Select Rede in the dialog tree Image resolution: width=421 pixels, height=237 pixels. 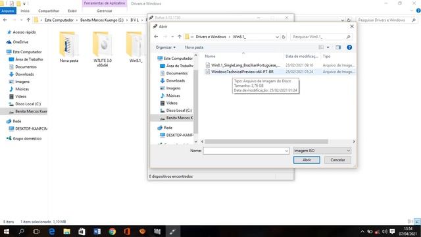click(165, 128)
